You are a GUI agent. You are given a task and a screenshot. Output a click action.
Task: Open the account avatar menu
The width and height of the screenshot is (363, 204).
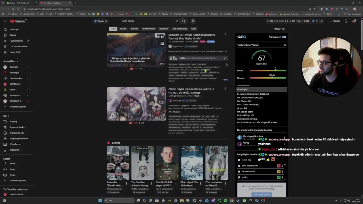354,21
